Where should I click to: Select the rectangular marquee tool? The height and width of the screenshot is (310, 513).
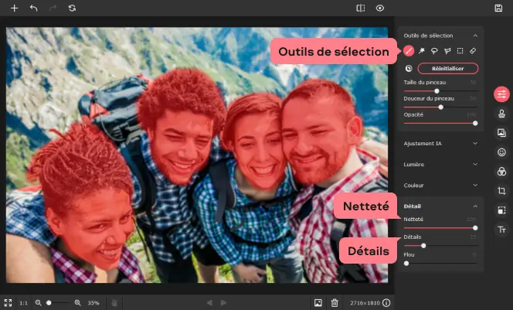460,51
